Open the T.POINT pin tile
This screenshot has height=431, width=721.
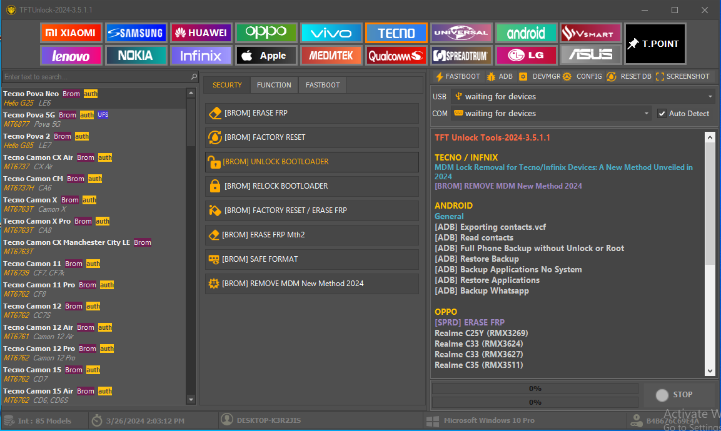tap(656, 44)
